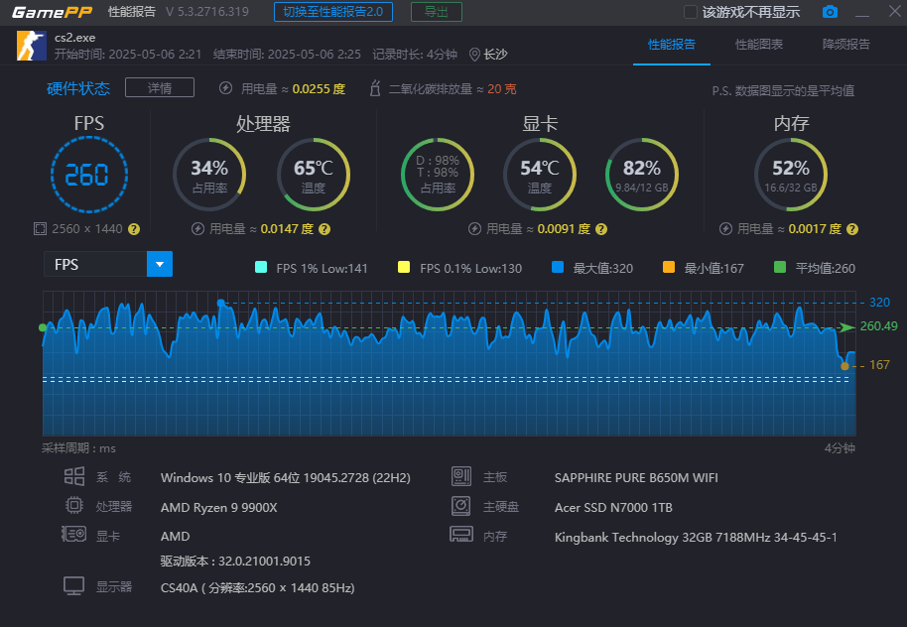Viewport: 907px width, 627px height.
Task: Click the power icon beside memory 0.0017 度
Action: [725, 229]
